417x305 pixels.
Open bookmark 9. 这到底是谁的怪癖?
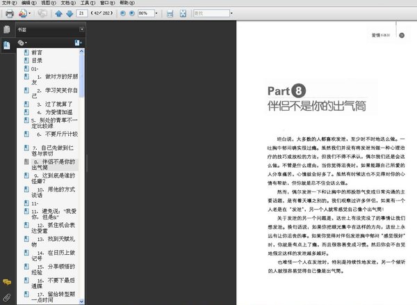pos(54,178)
